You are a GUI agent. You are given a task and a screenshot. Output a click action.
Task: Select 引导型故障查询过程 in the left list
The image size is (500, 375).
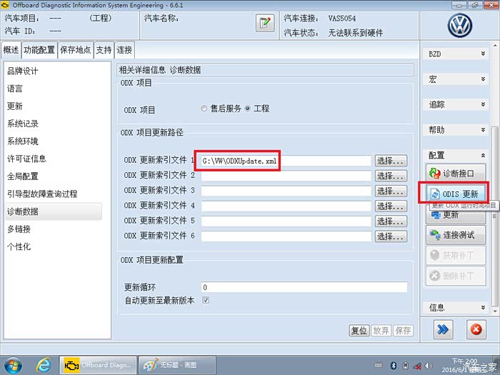click(x=54, y=194)
